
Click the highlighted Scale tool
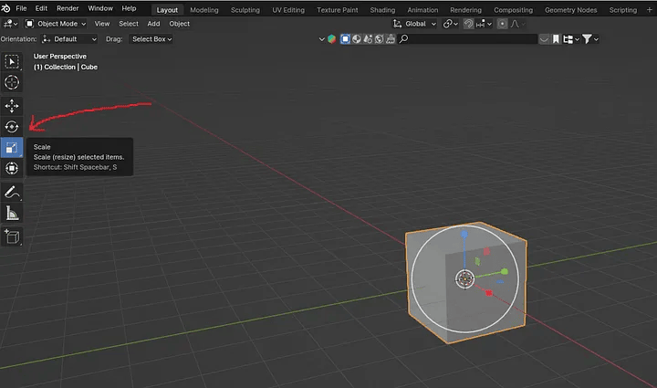point(12,148)
